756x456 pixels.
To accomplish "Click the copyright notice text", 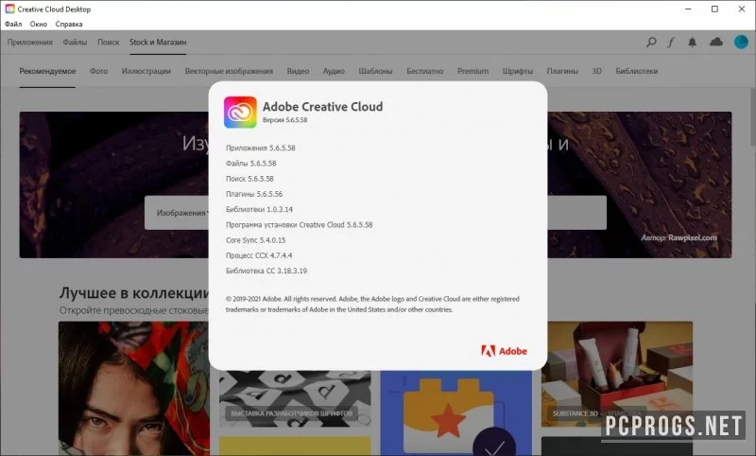I will click(372, 304).
